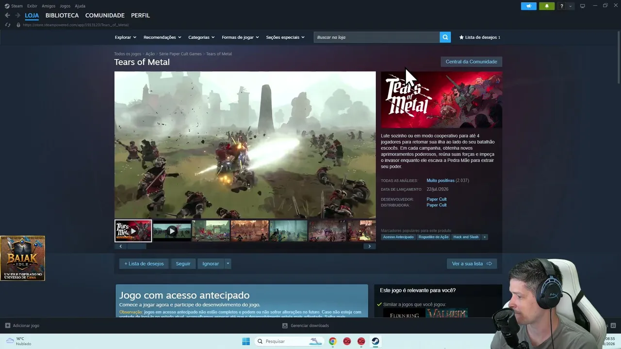The height and width of the screenshot is (349, 621).
Task: Expand the Seções especiais dropdown
Action: [285, 37]
